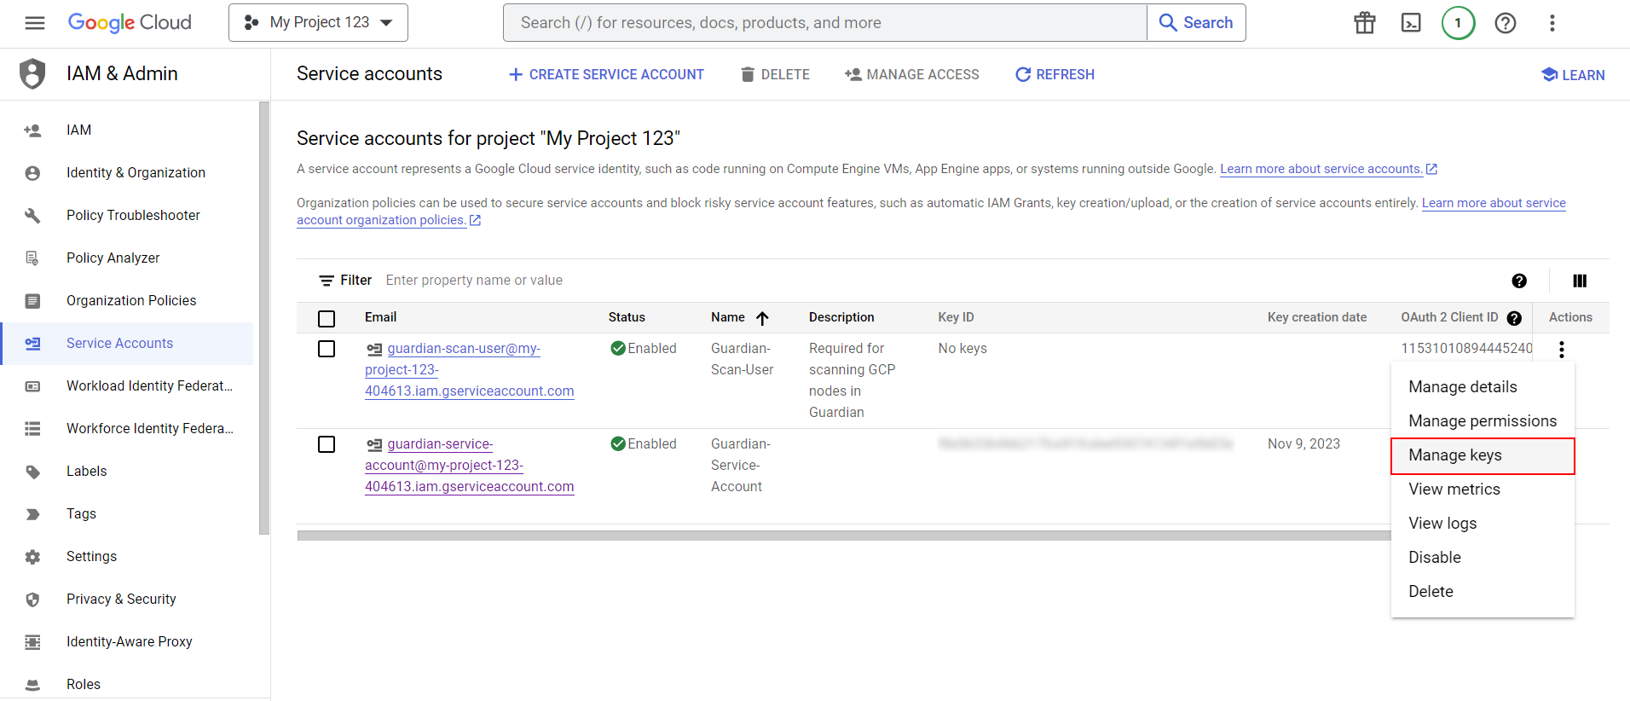Click the Key creation date column header
This screenshot has width=1630, height=701.
(x=1317, y=317)
